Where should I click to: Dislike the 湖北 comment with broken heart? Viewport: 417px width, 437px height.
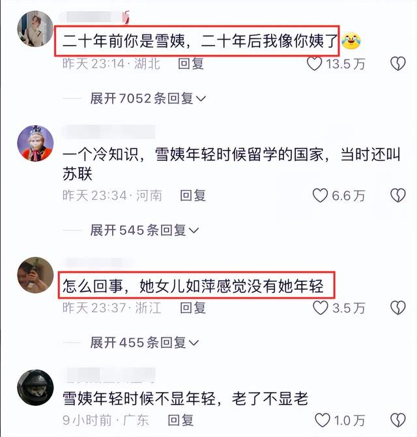397,64
